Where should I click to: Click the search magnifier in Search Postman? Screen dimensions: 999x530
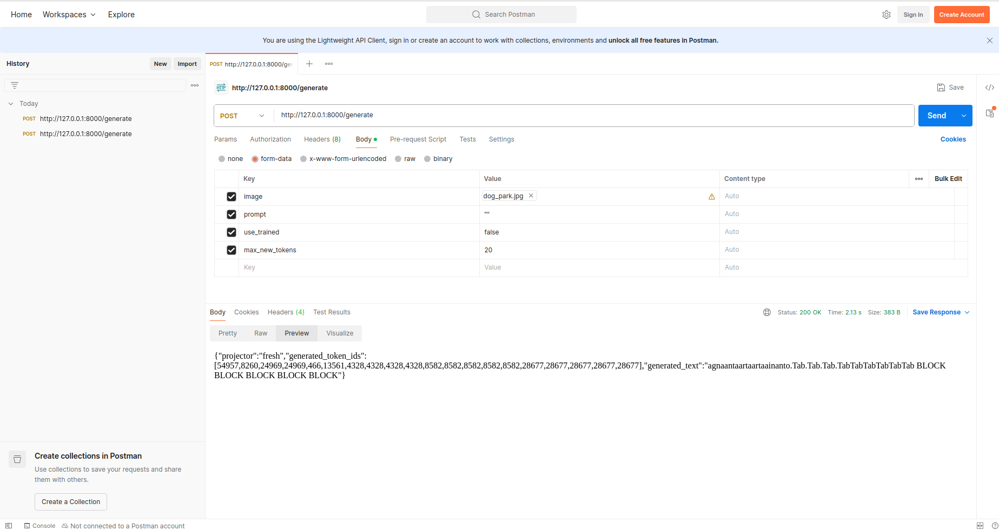pos(476,15)
